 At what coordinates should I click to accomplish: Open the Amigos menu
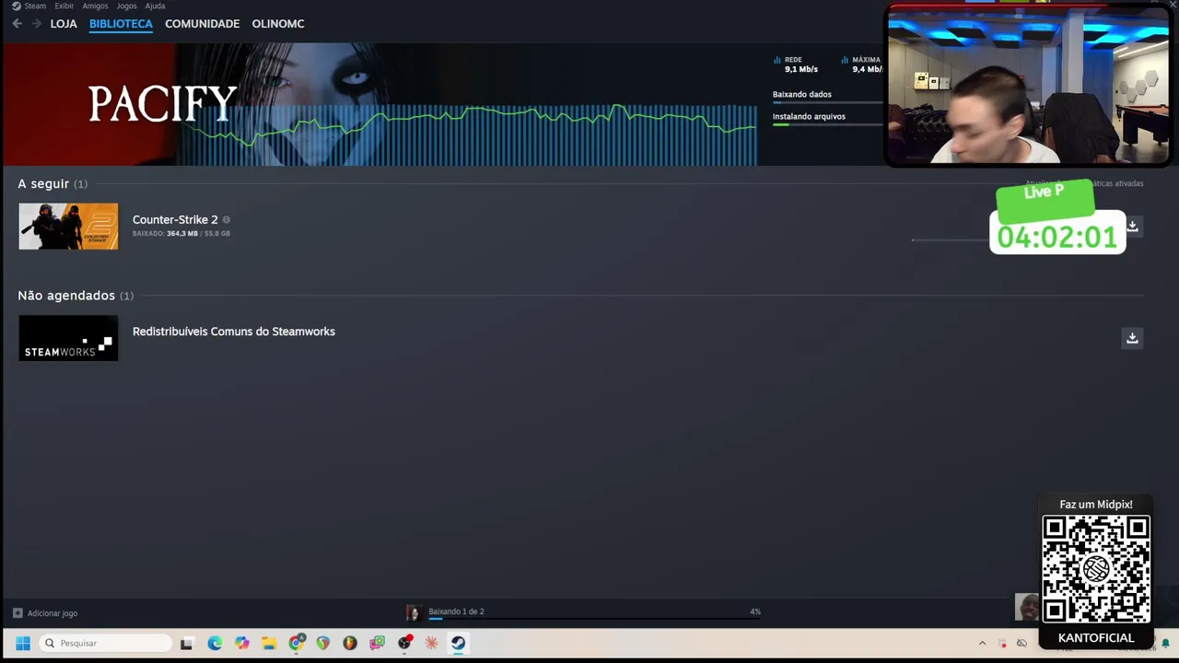coord(95,6)
